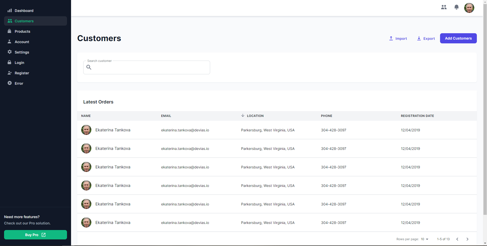Click the search magnifier in the search field
Viewport: 487px width, 246px height.
pos(89,67)
